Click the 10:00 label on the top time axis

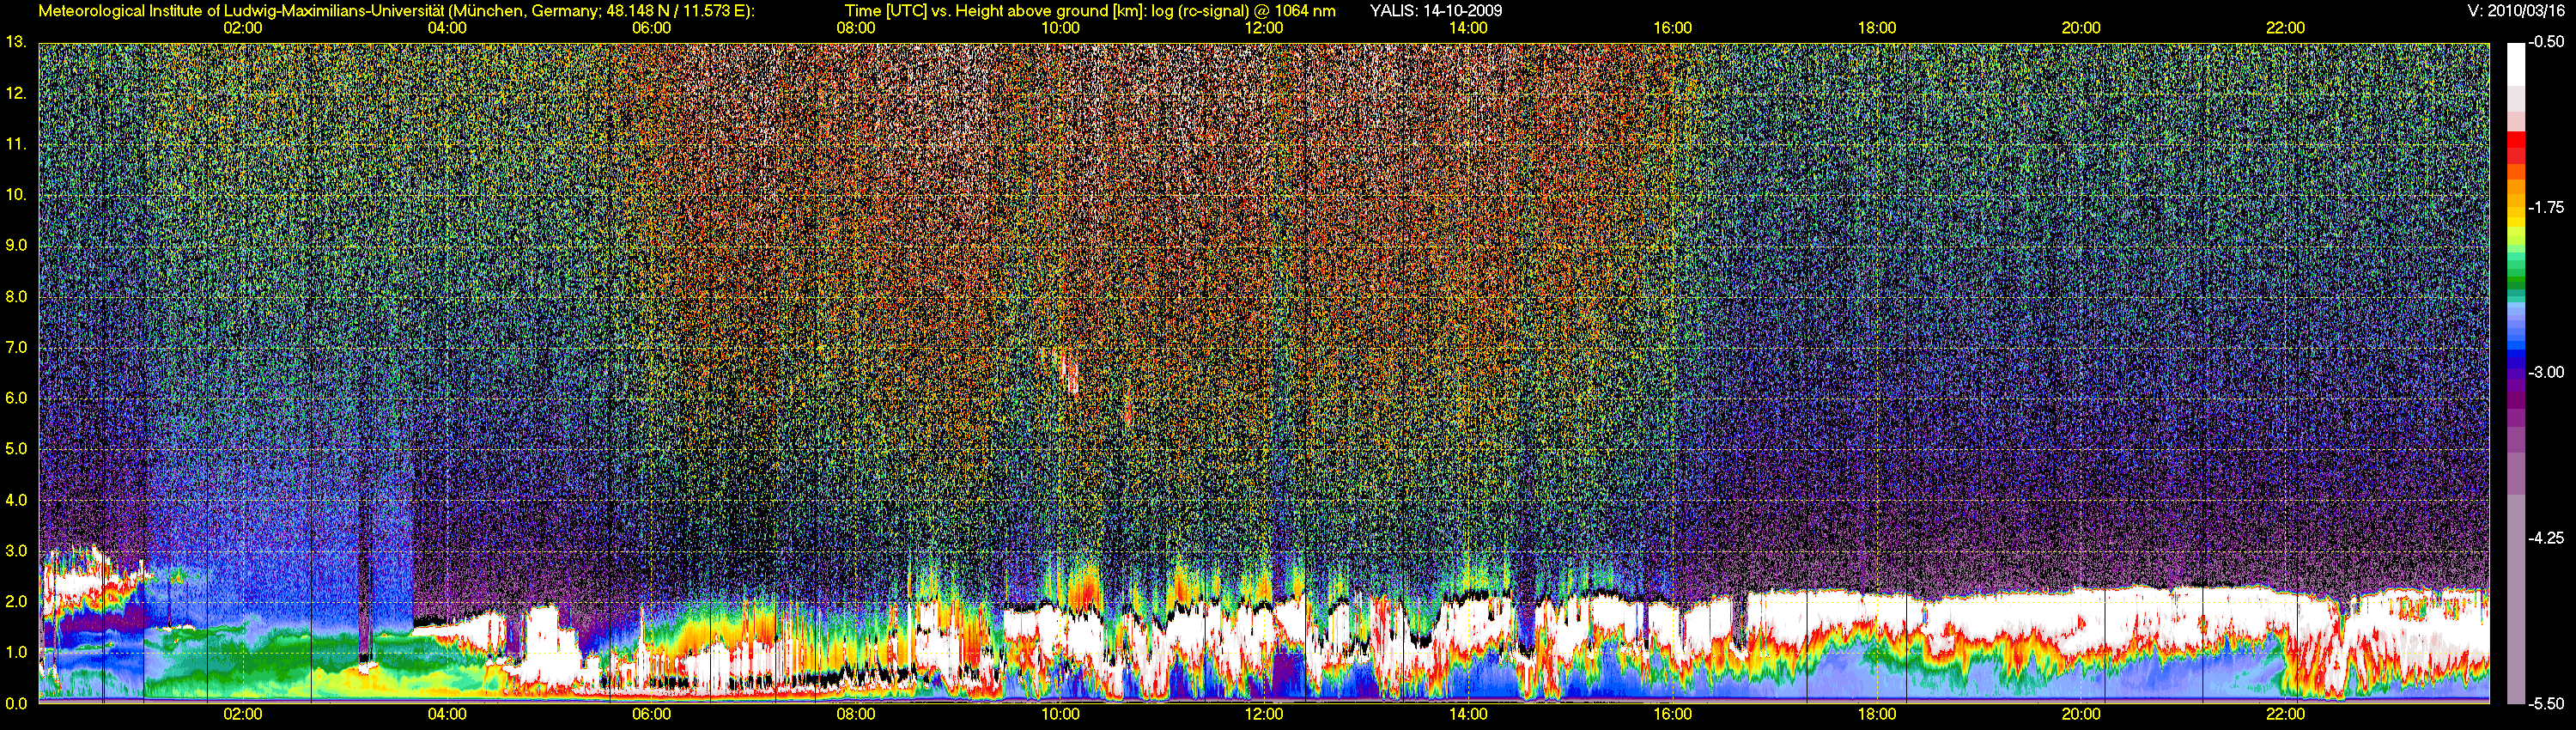click(1060, 28)
